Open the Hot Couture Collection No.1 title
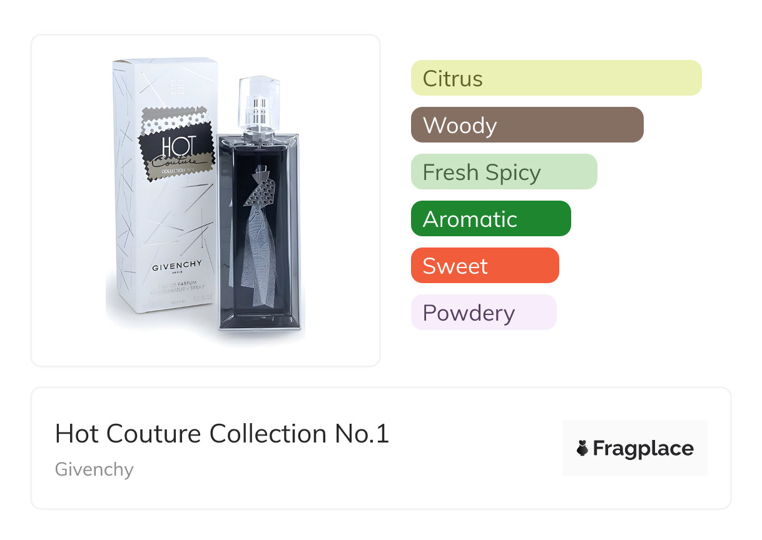762x540 pixels. tap(222, 434)
